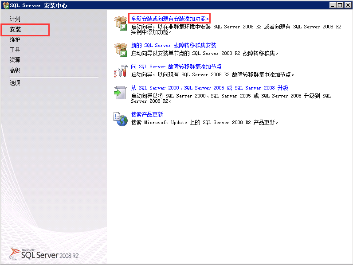This screenshot has height=265, width=353.
Task: Open 新的 SQL Server 故障转移群集安装 link
Action: (x=173, y=45)
